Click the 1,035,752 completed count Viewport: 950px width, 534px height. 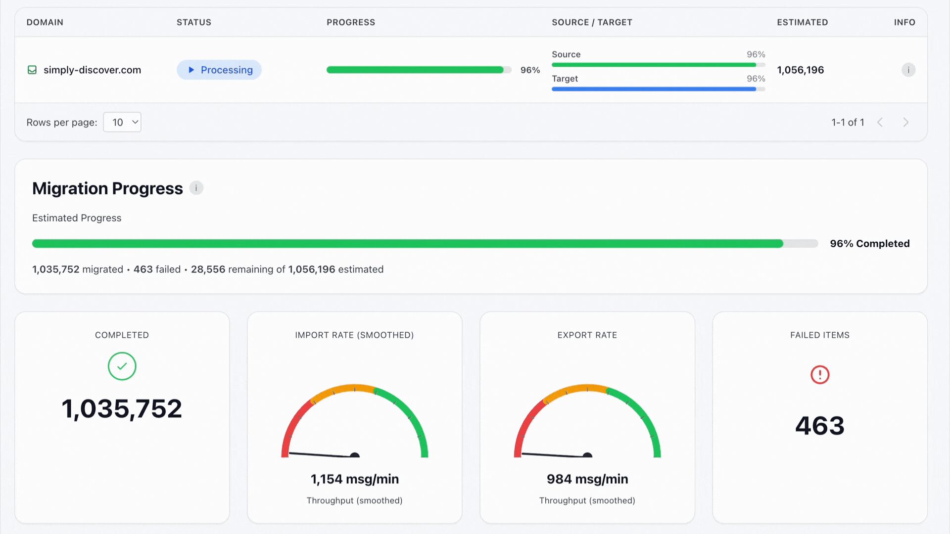tap(122, 408)
